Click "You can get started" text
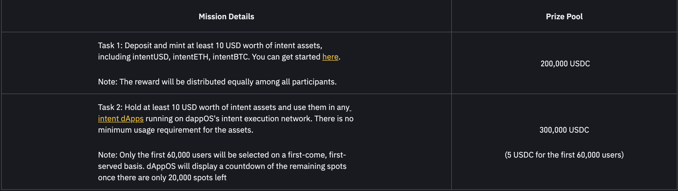 click(286, 57)
